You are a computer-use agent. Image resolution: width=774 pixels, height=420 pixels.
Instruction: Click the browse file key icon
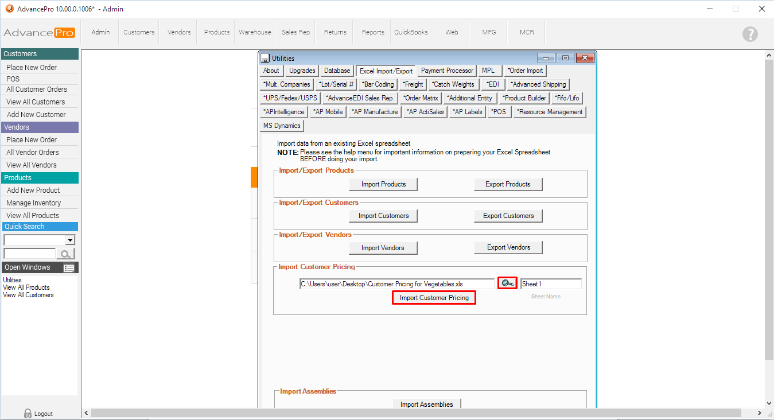[x=507, y=283]
